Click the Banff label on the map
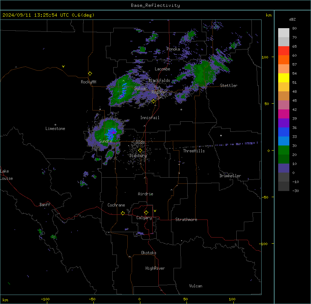The height and width of the screenshot is (304, 311). point(45,205)
